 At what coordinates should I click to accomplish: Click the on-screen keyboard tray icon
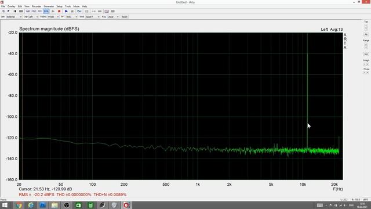coord(319,205)
